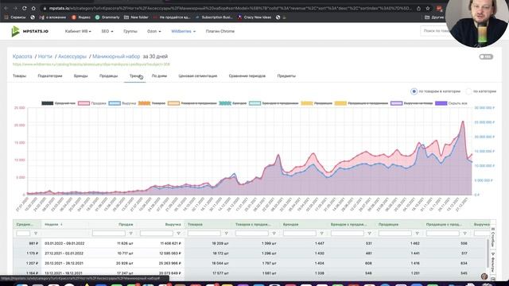Switch to the Предметы tab
Viewport: 509px width, 286px height.
(x=286, y=76)
